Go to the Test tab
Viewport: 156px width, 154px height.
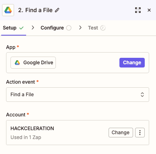[x=97, y=28]
